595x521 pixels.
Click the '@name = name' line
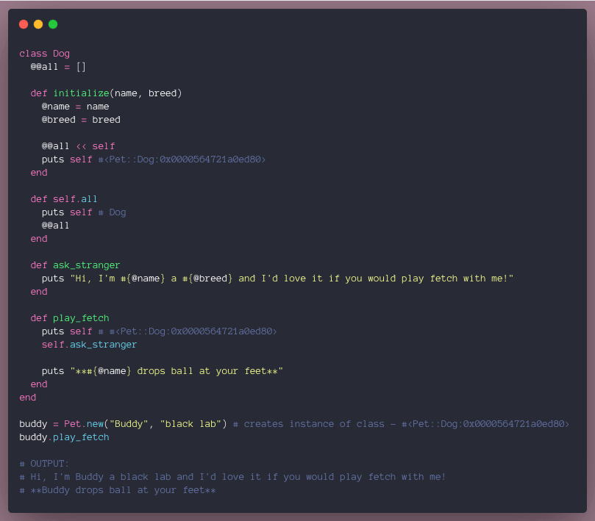(x=76, y=107)
